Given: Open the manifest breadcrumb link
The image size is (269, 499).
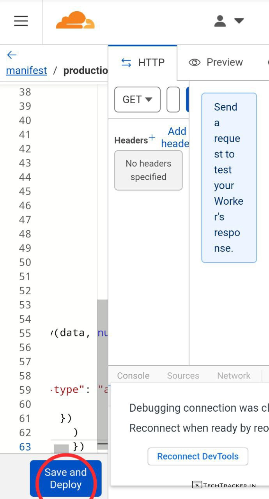Looking at the screenshot, I should [27, 71].
